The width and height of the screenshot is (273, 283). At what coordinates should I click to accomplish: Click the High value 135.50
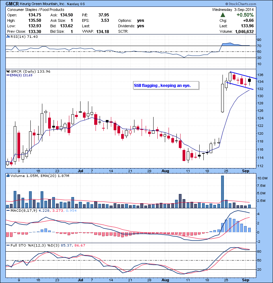35,20
